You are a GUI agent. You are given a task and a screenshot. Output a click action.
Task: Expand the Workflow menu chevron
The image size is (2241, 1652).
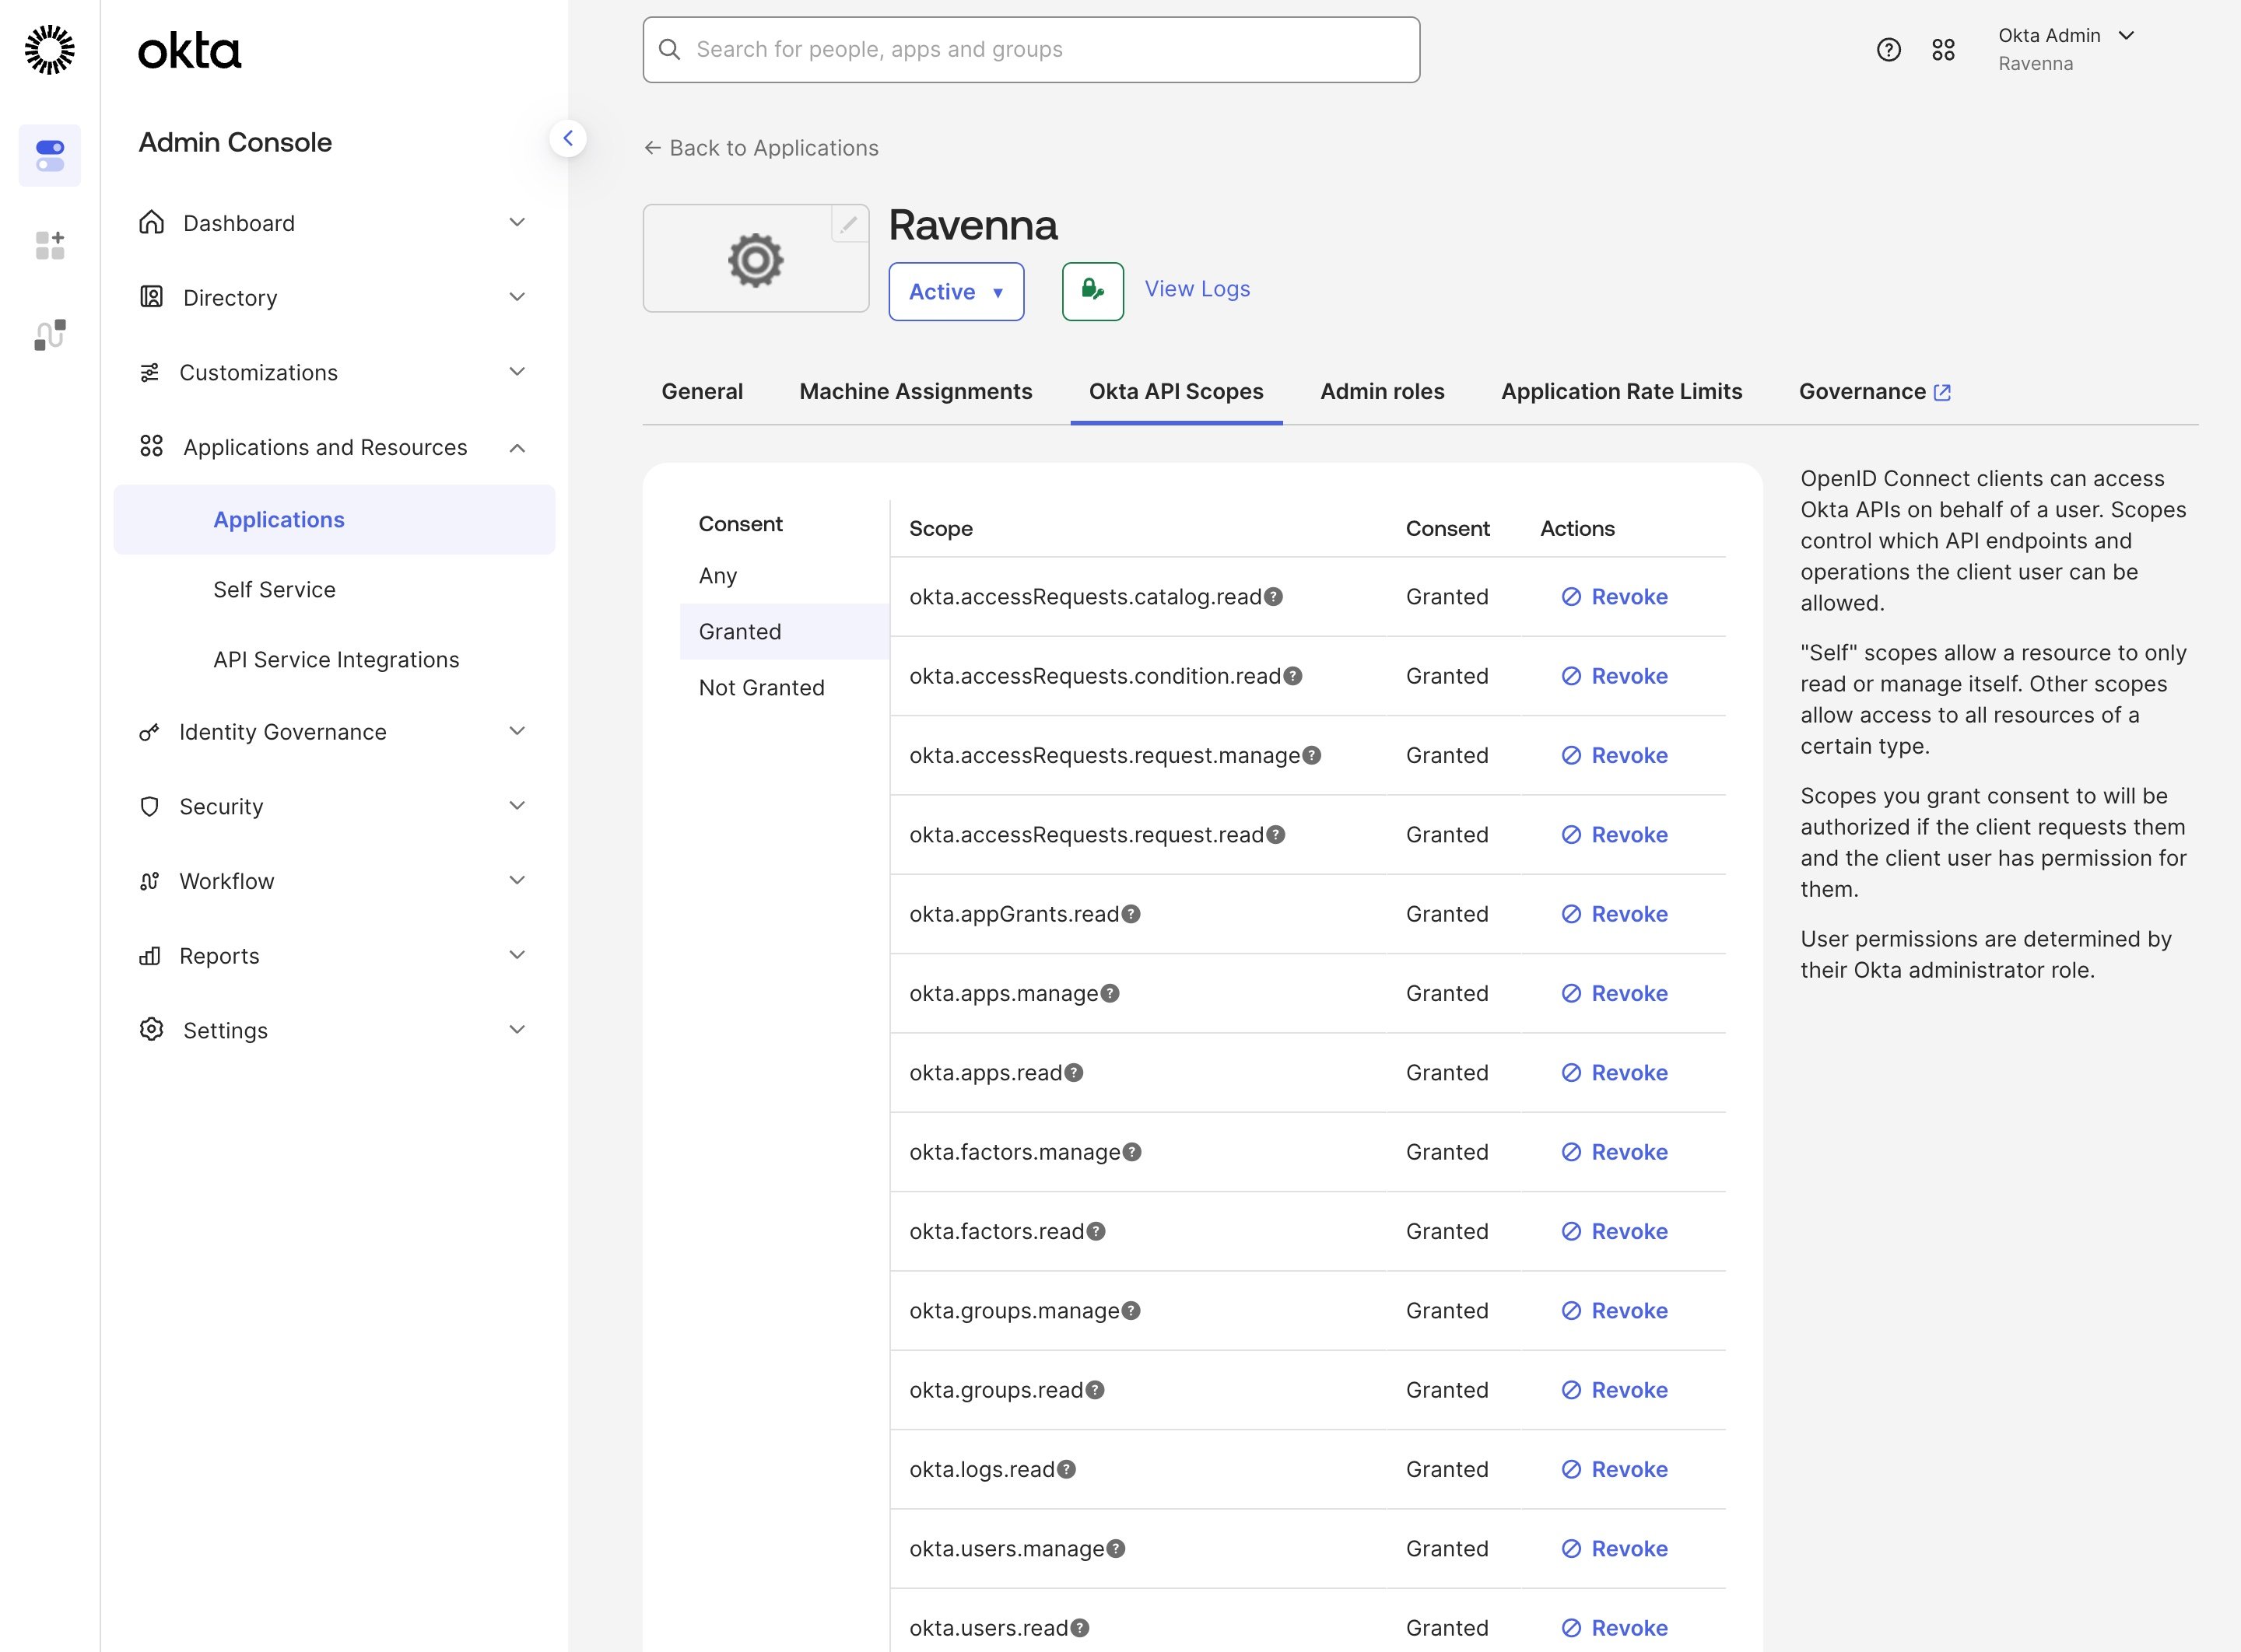click(x=517, y=880)
